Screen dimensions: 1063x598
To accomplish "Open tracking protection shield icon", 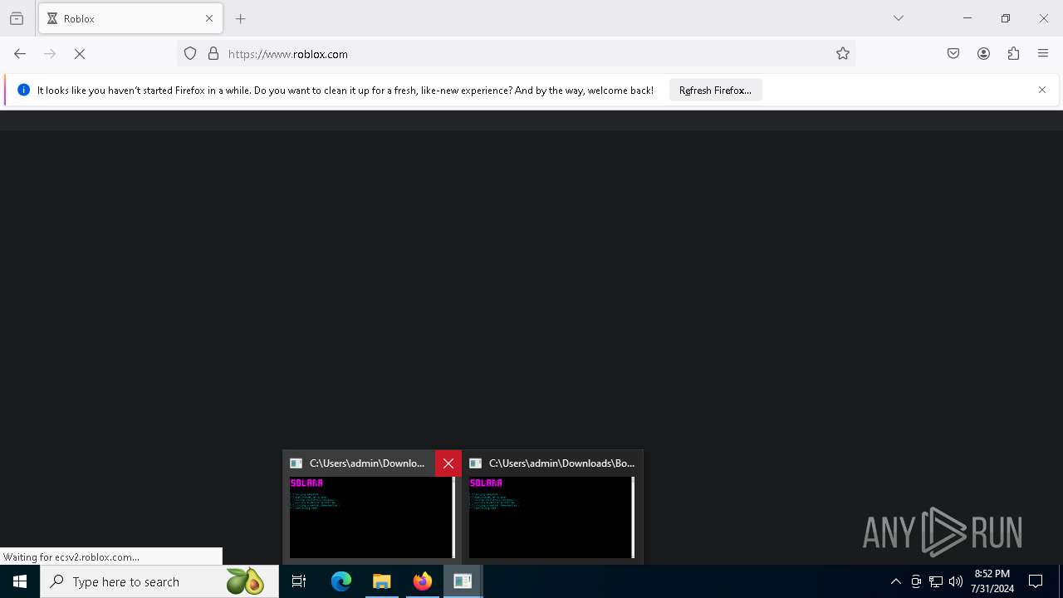I will pos(190,54).
